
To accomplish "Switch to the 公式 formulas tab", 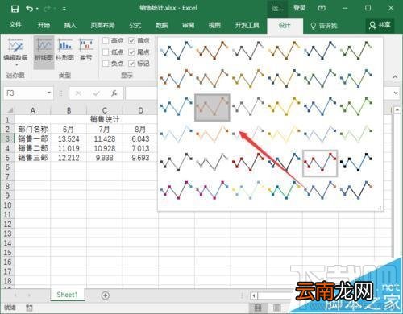I will 135,25.
